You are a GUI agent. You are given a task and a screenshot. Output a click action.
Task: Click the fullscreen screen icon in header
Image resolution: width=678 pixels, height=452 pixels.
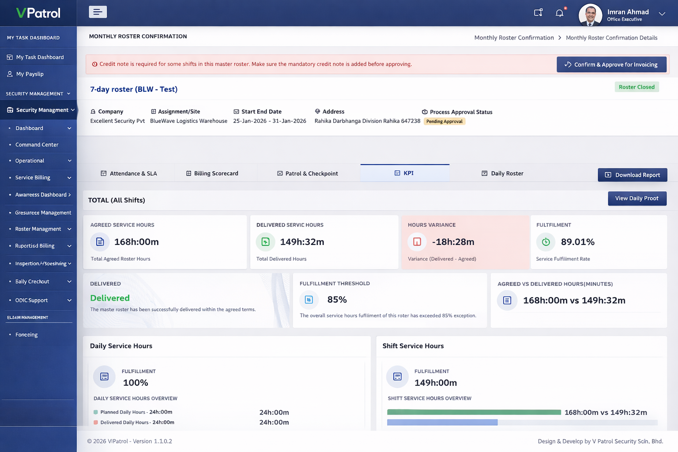tap(538, 13)
